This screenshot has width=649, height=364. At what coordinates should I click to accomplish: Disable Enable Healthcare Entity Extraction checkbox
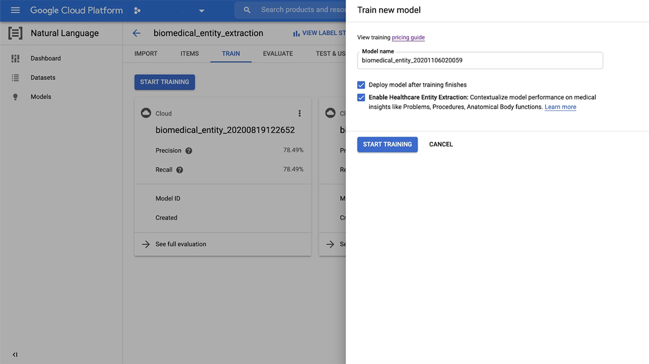[361, 98]
